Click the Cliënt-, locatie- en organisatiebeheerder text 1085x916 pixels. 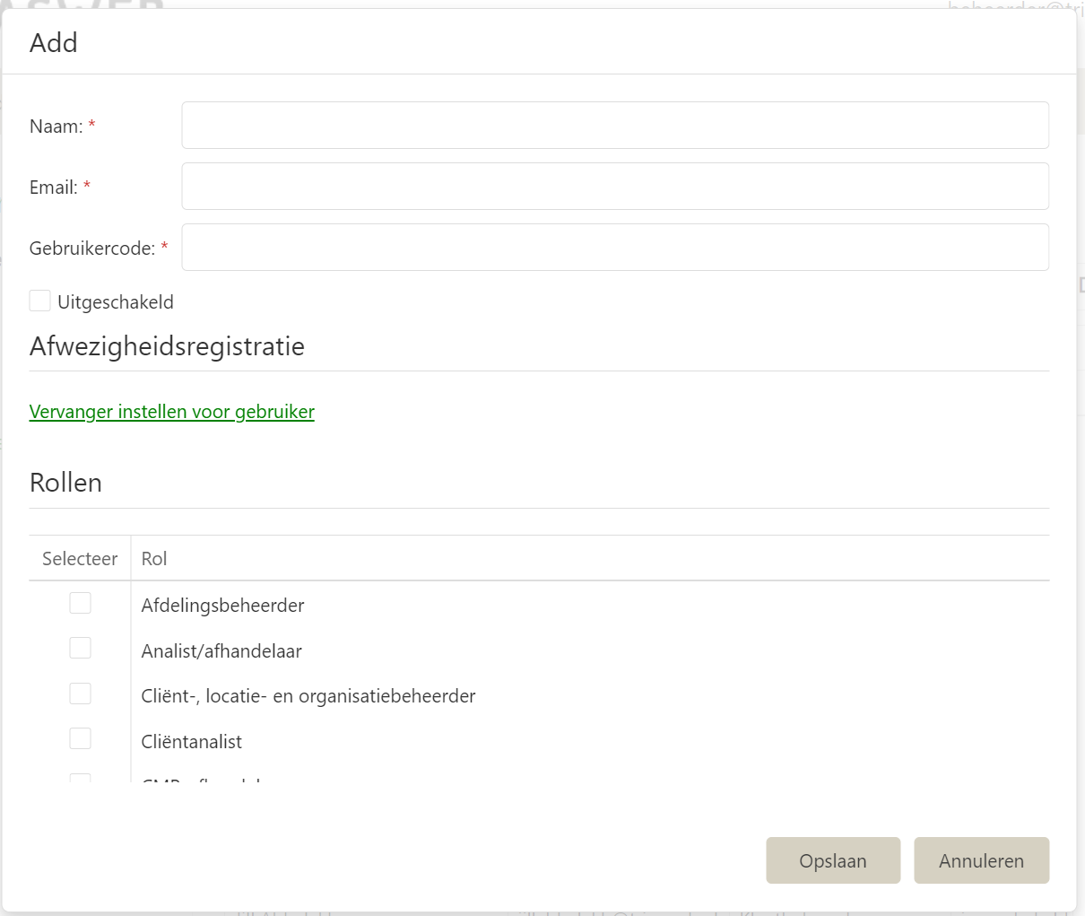[308, 696]
